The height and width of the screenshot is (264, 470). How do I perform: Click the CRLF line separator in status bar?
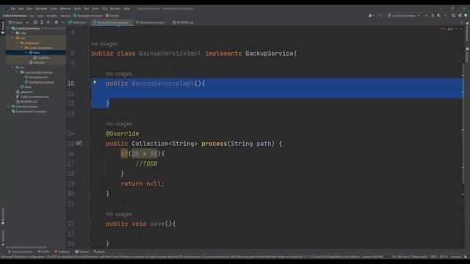[x=433, y=257]
